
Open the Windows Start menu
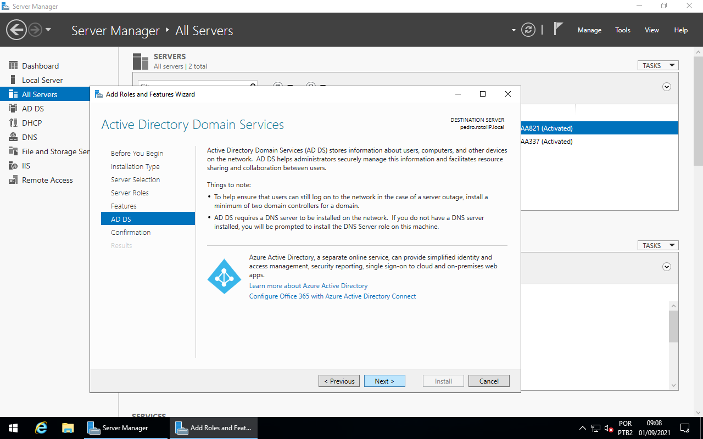click(x=13, y=428)
